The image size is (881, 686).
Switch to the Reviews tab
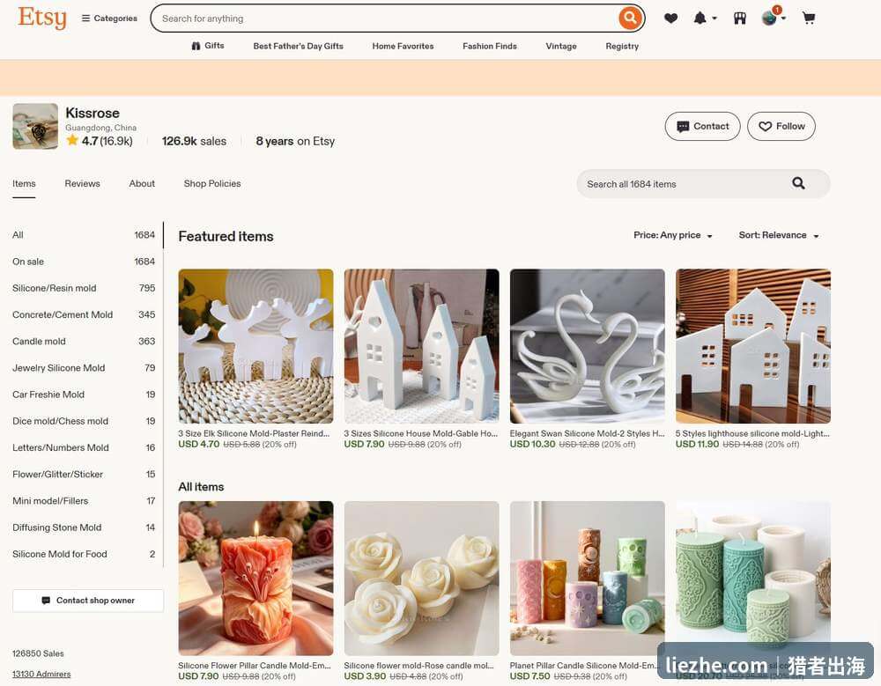click(x=82, y=184)
